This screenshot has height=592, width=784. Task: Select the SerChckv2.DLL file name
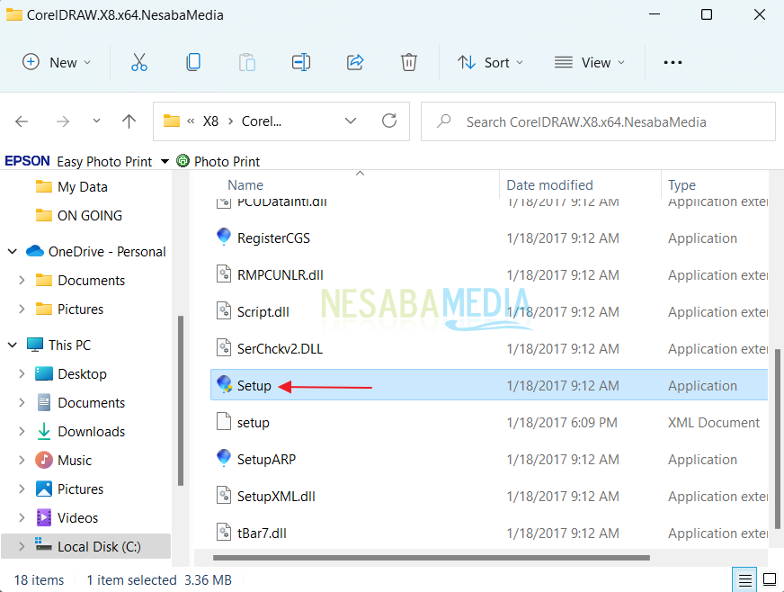pyautogui.click(x=280, y=349)
